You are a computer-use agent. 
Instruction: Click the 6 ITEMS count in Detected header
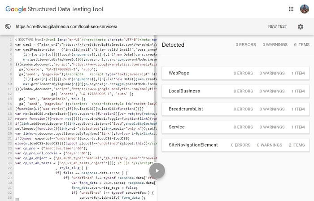click(301, 45)
